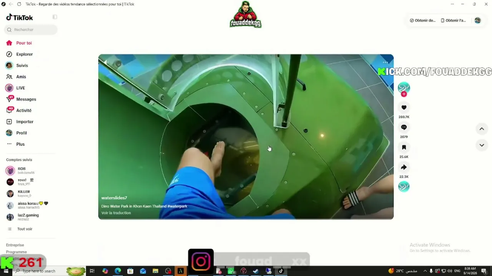The height and width of the screenshot is (276, 492).
Task: Go to the next video
Action: click(x=482, y=145)
